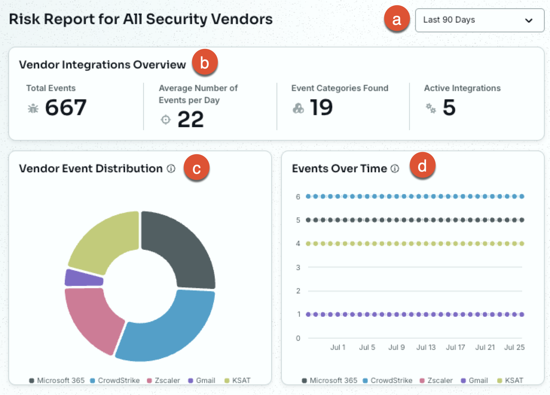Toggle Zscaler in Events Over Time legend

coord(436,380)
